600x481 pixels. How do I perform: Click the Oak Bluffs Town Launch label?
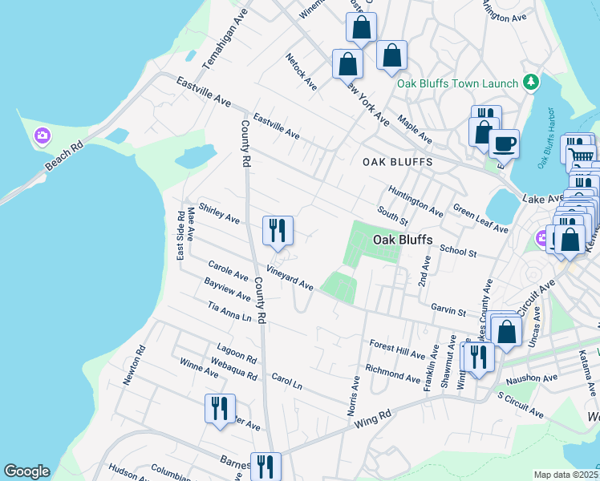(x=457, y=83)
